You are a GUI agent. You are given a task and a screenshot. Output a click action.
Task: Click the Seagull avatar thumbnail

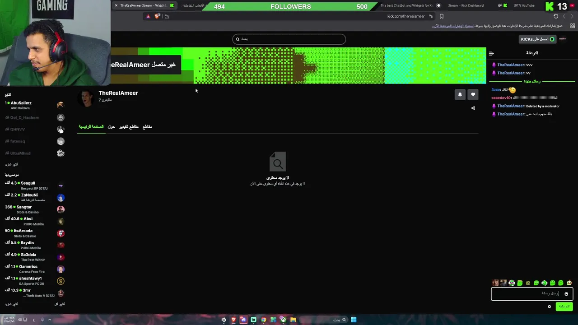[x=61, y=186]
